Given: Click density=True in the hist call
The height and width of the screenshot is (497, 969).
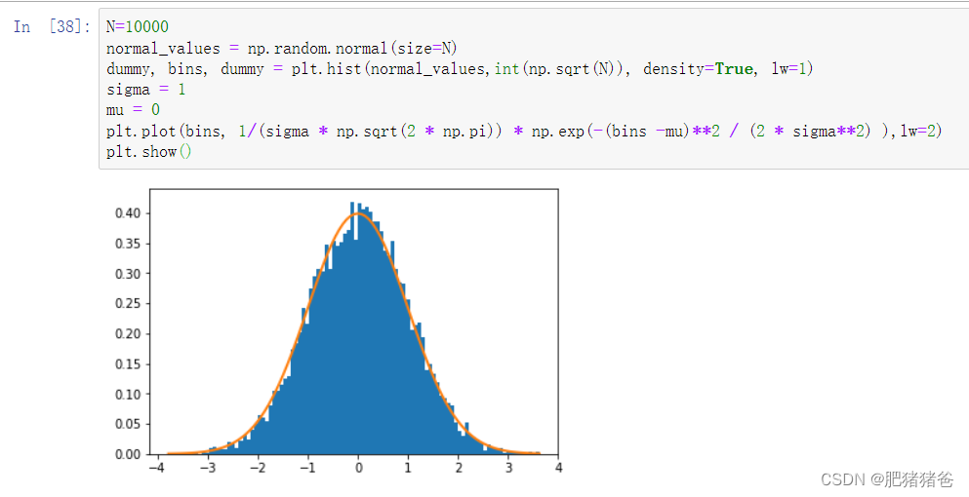Looking at the screenshot, I should (698, 69).
